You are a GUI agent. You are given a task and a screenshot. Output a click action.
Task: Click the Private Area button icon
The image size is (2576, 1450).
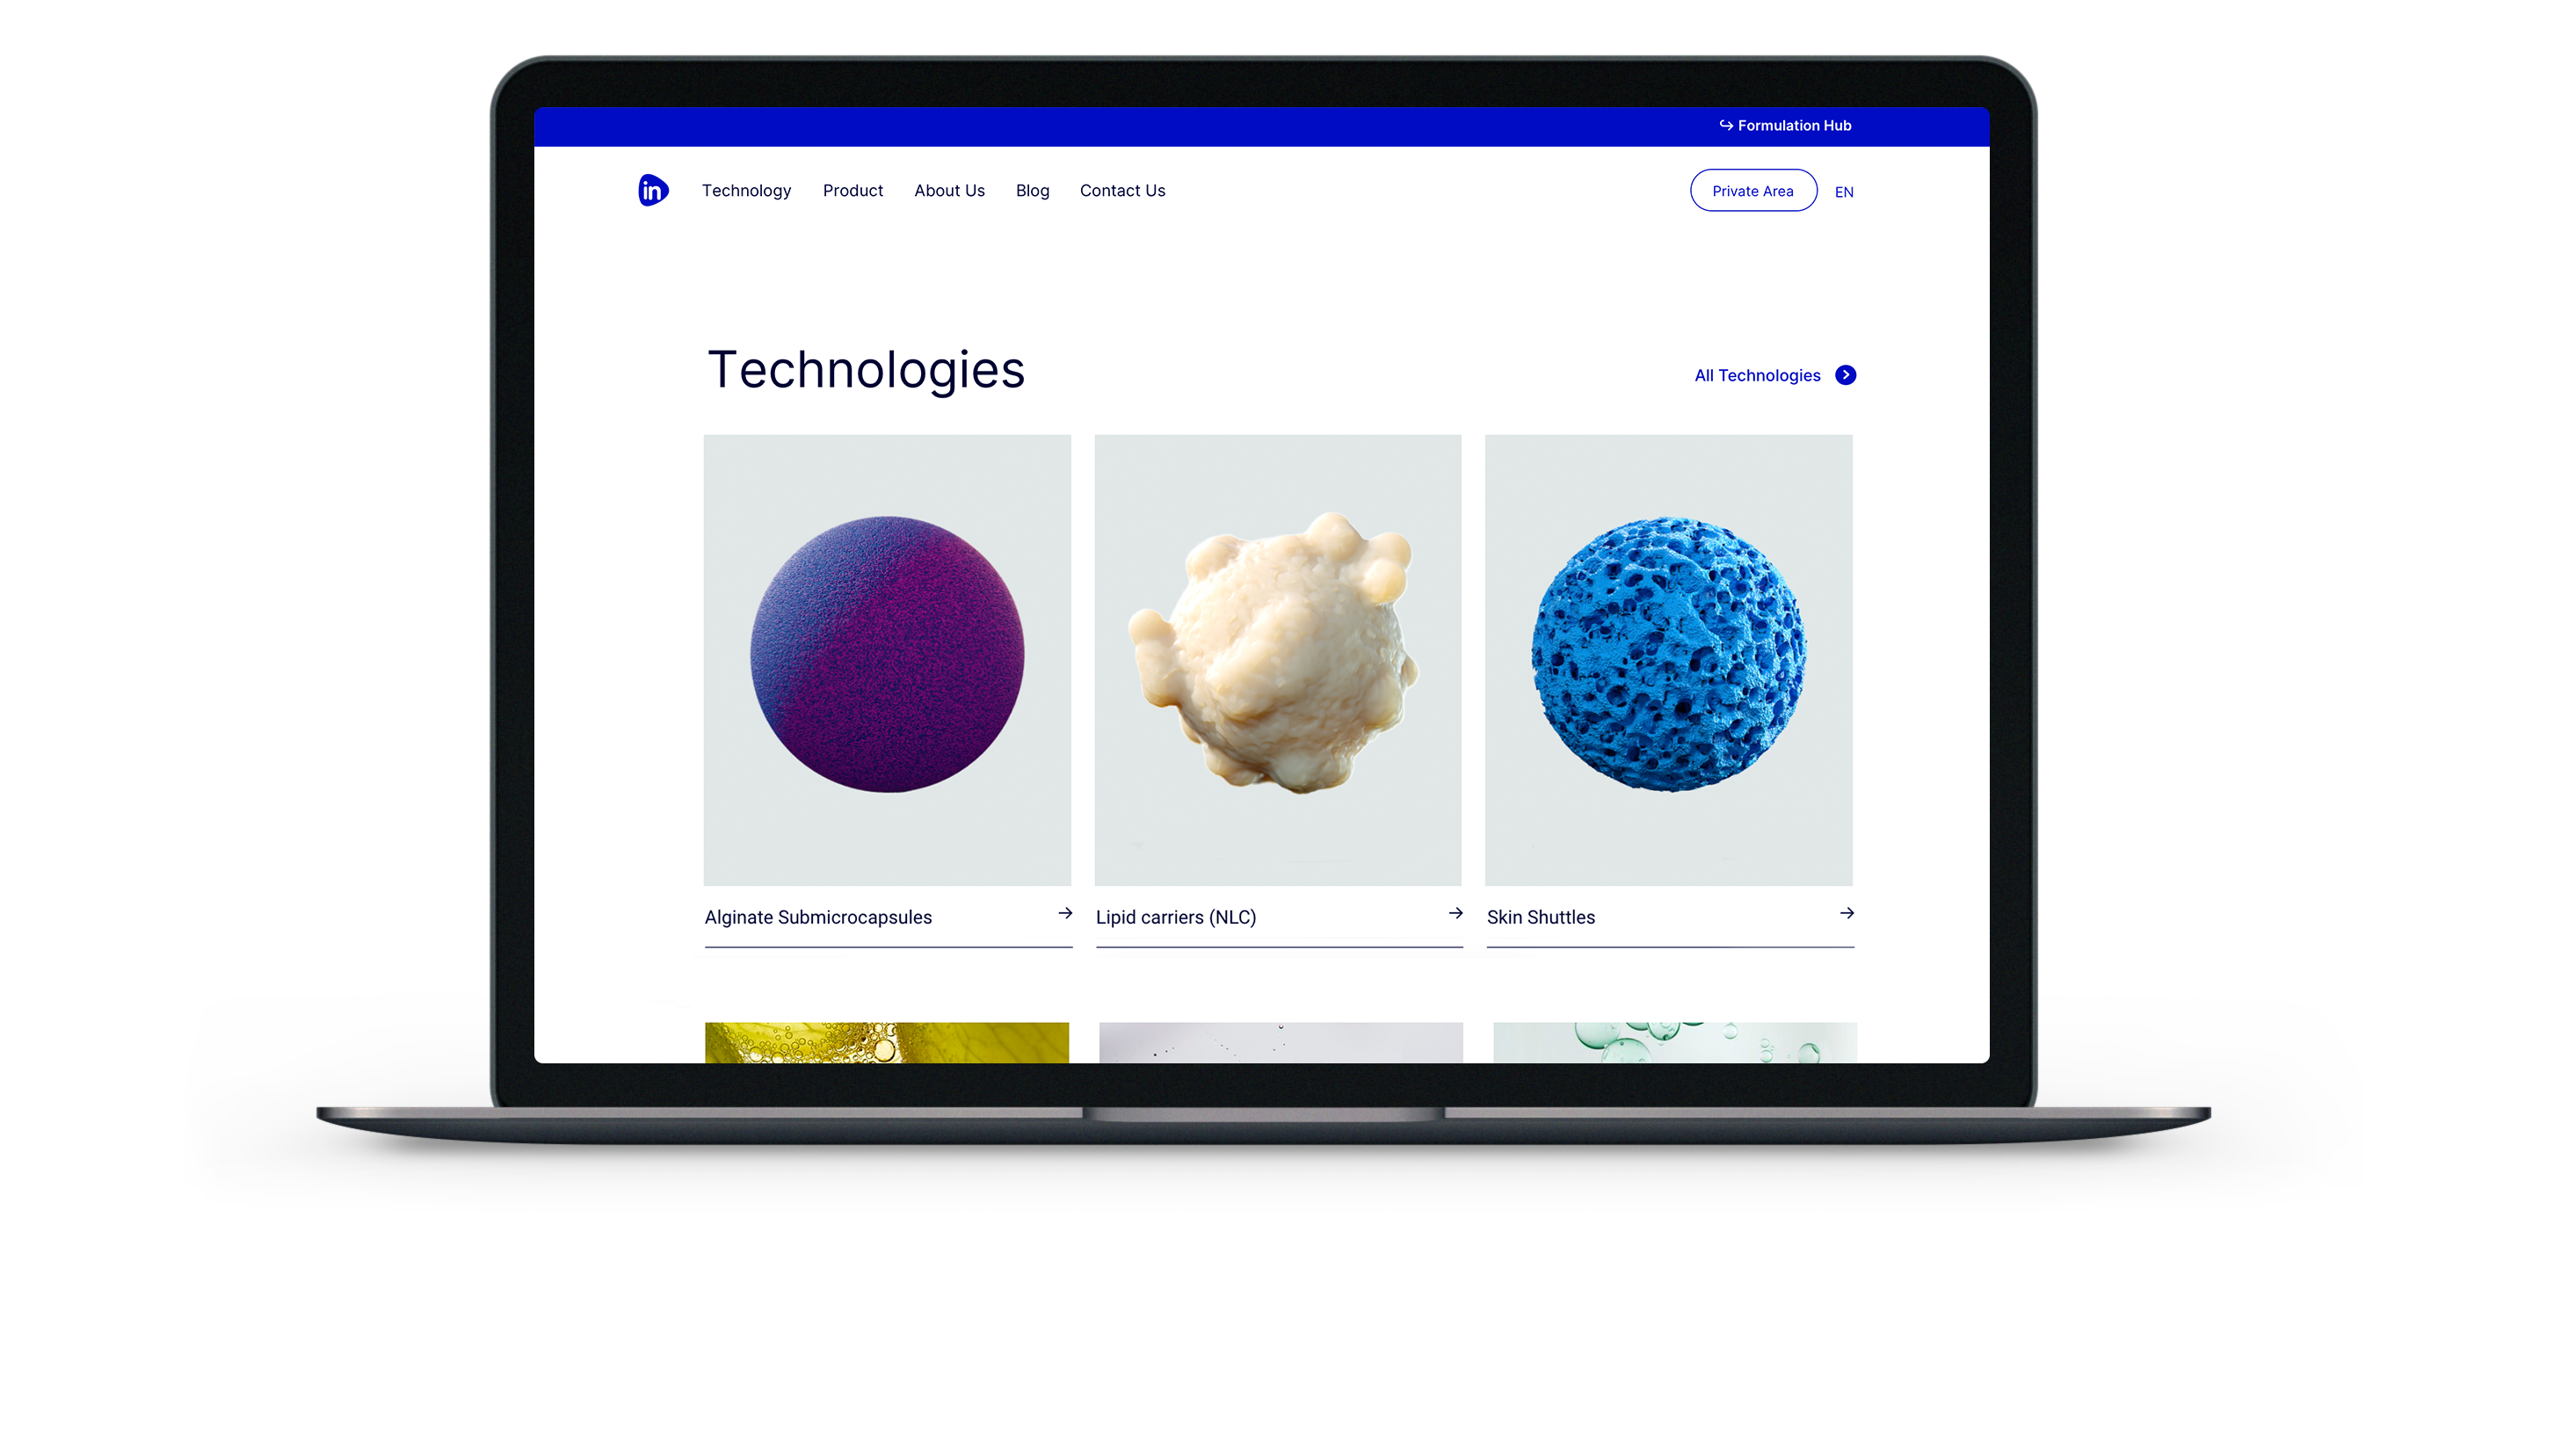click(x=1752, y=189)
